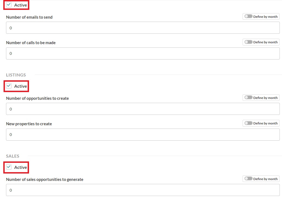The image size is (282, 199).
Task: Click the Number of emails to send field
Action: click(x=143, y=28)
